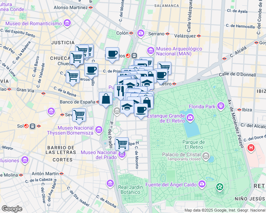This screenshot has width=266, height=213.
Task: Click the red hospital H pin
Action: click(251, 148)
